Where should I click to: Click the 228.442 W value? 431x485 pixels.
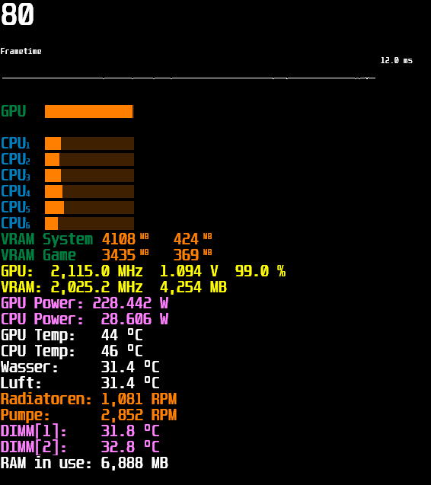pos(130,303)
